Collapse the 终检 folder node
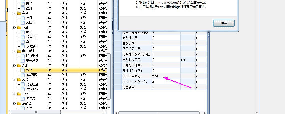The image size is (285, 114). [14, 80]
